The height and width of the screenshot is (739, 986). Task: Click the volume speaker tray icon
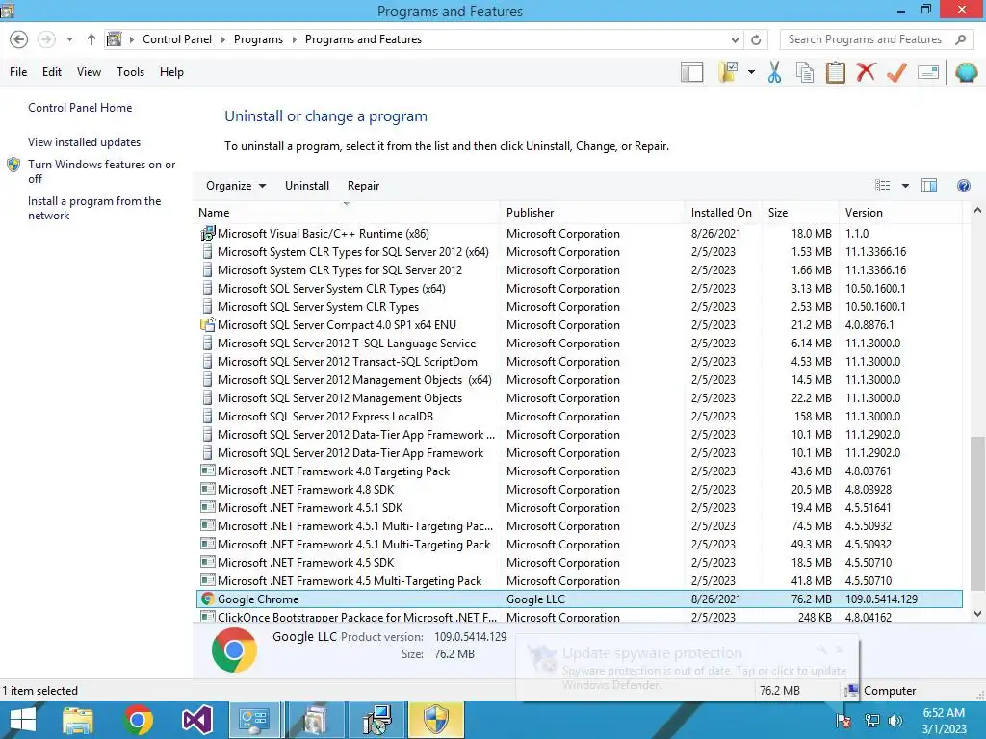pos(895,721)
